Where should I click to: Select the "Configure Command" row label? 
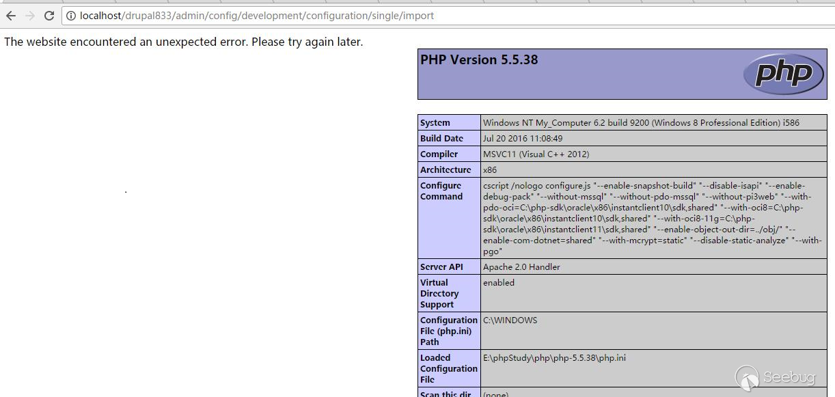click(441, 191)
